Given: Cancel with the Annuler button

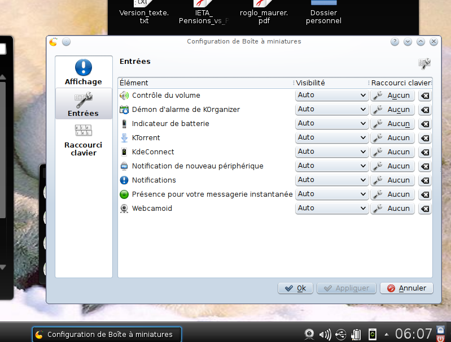Looking at the screenshot, I should click(406, 288).
